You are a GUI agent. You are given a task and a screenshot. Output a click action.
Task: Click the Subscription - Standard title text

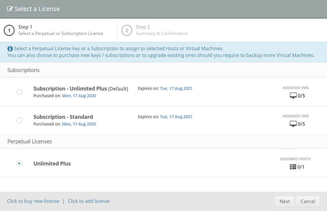(x=63, y=117)
